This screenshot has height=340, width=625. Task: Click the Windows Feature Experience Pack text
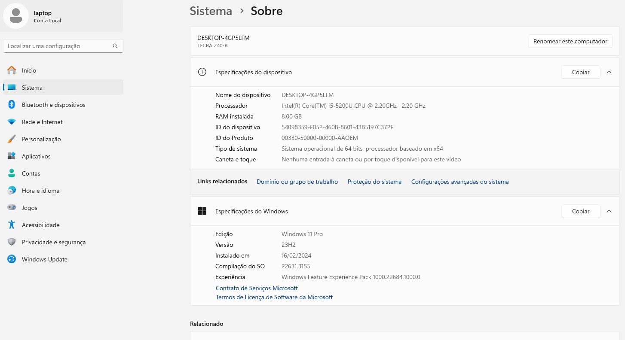(x=351, y=277)
